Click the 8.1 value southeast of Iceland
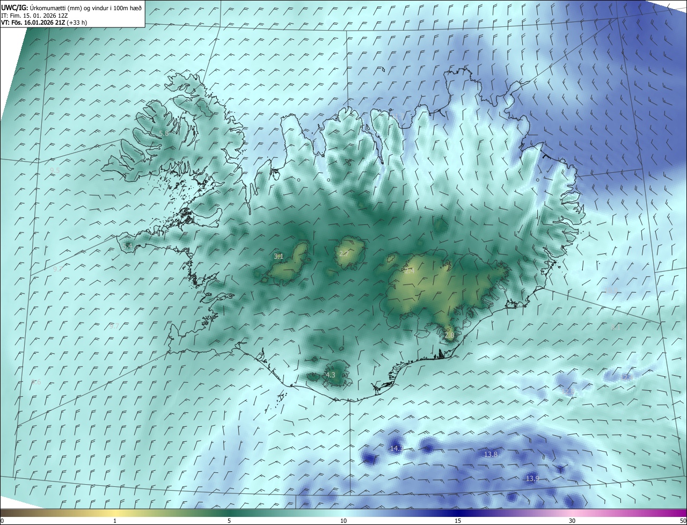687x525 pixels. click(x=616, y=327)
